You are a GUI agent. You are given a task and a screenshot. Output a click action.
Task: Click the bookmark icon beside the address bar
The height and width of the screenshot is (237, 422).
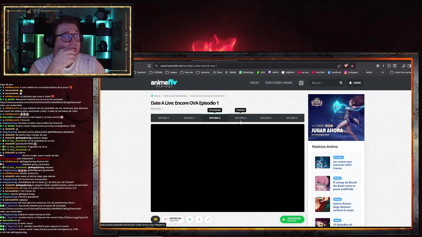click(x=149, y=66)
